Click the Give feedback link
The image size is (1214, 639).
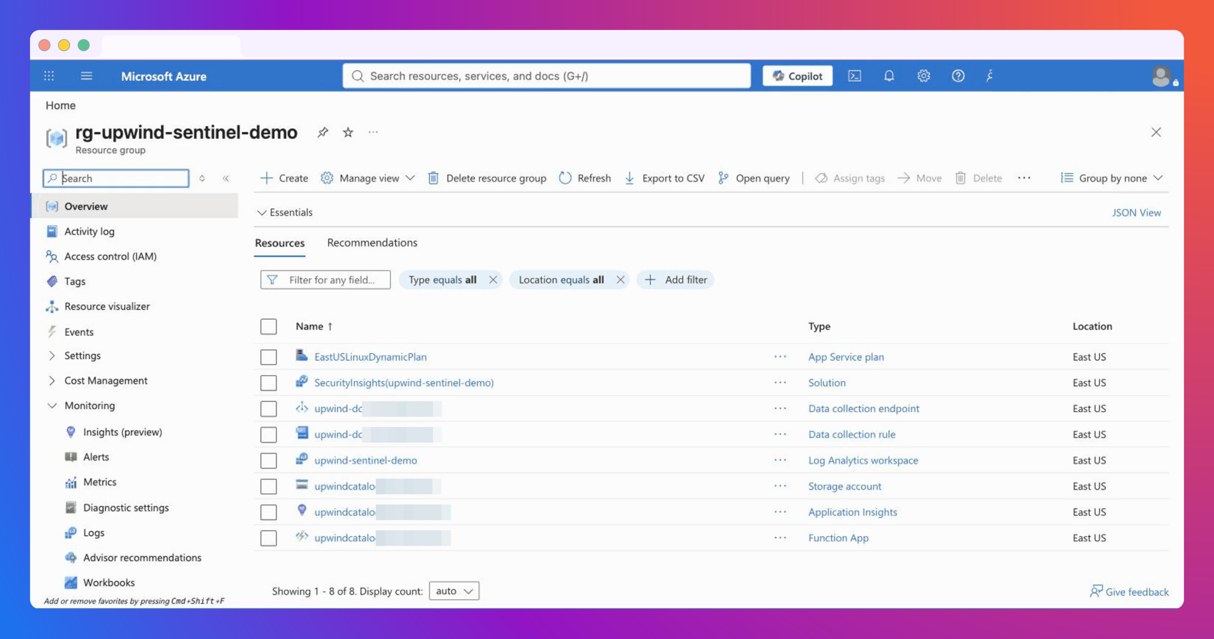click(1130, 592)
